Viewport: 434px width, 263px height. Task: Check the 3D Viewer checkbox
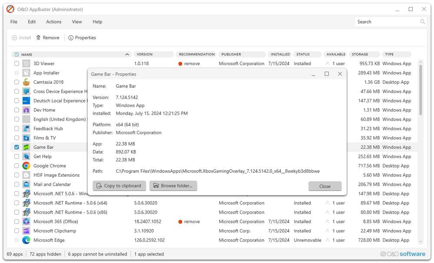tap(16, 63)
